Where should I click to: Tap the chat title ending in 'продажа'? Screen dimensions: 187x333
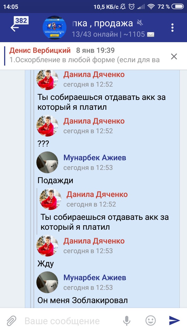[103, 23]
